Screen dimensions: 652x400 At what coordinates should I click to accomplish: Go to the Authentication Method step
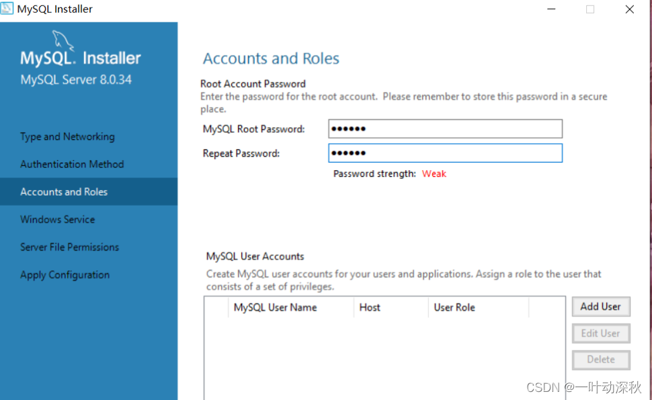click(x=72, y=164)
